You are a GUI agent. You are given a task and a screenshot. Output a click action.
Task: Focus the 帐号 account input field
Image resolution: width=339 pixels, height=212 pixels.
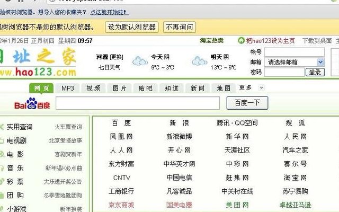point(295,52)
